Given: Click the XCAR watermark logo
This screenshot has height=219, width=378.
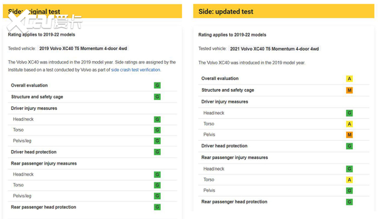Looking at the screenshot, I should pos(44,22).
